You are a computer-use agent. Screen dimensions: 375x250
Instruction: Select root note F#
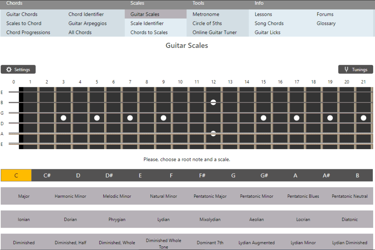(202, 175)
